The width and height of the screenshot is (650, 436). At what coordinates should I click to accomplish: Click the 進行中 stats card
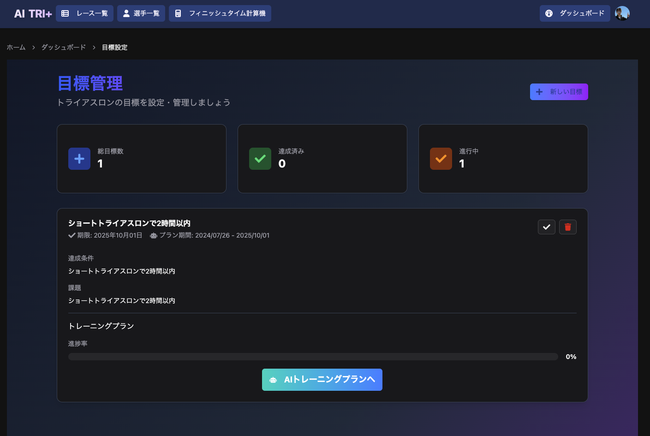(503, 159)
